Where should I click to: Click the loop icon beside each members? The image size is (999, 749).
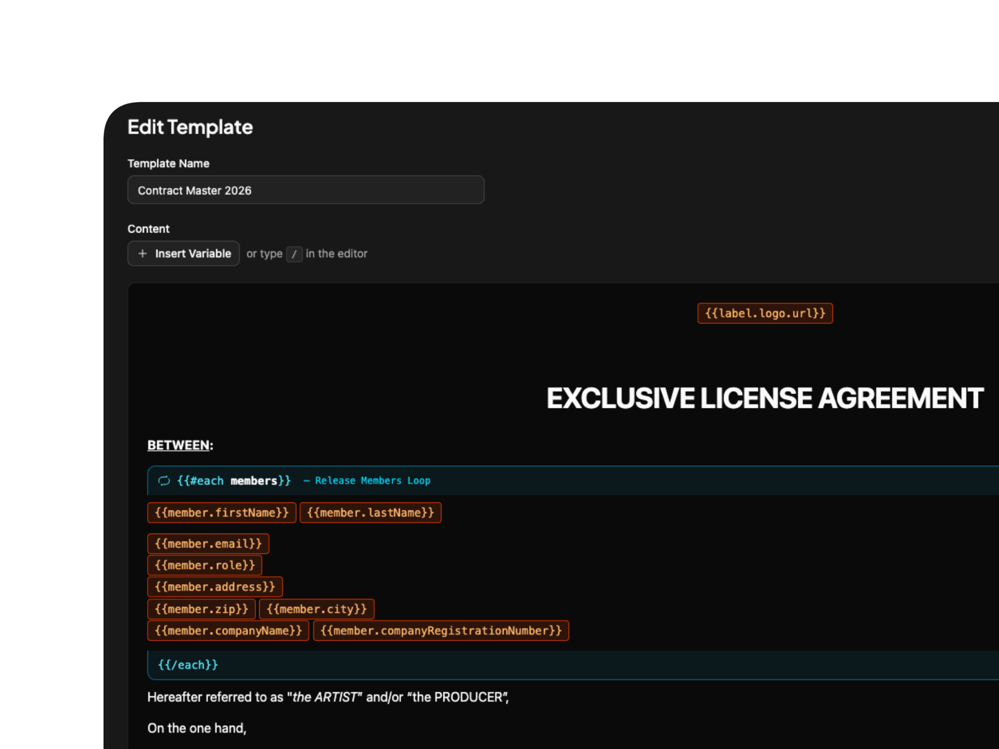(x=164, y=481)
